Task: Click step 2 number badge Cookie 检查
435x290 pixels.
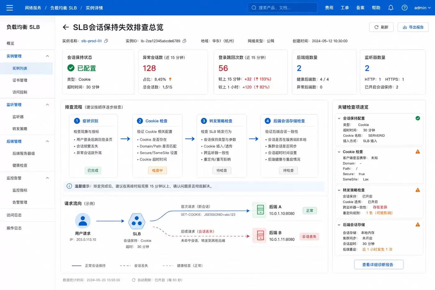Action: pos(140,121)
